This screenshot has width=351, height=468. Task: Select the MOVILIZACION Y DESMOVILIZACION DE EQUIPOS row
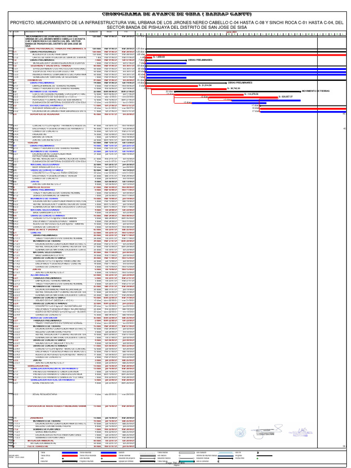pos(72,63)
